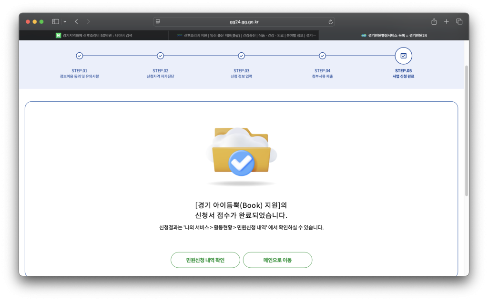Reload the page with refresh icon

(x=330, y=22)
